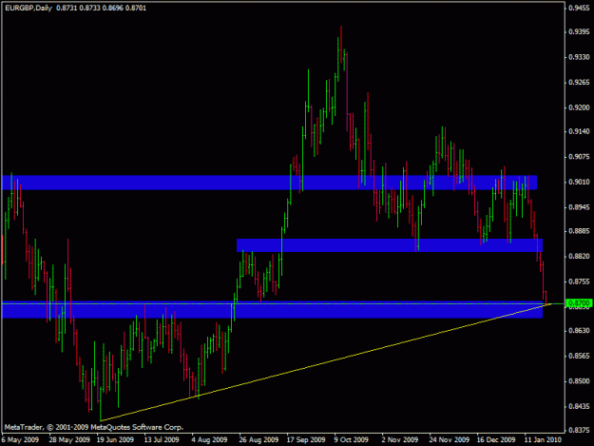Select the middle blue zone near 0.8850
This screenshot has width=594, height=446.
click(x=390, y=245)
